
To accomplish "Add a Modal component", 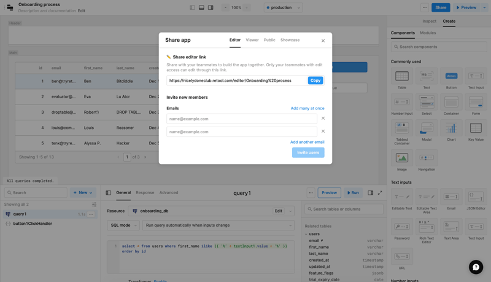I will [427, 131].
